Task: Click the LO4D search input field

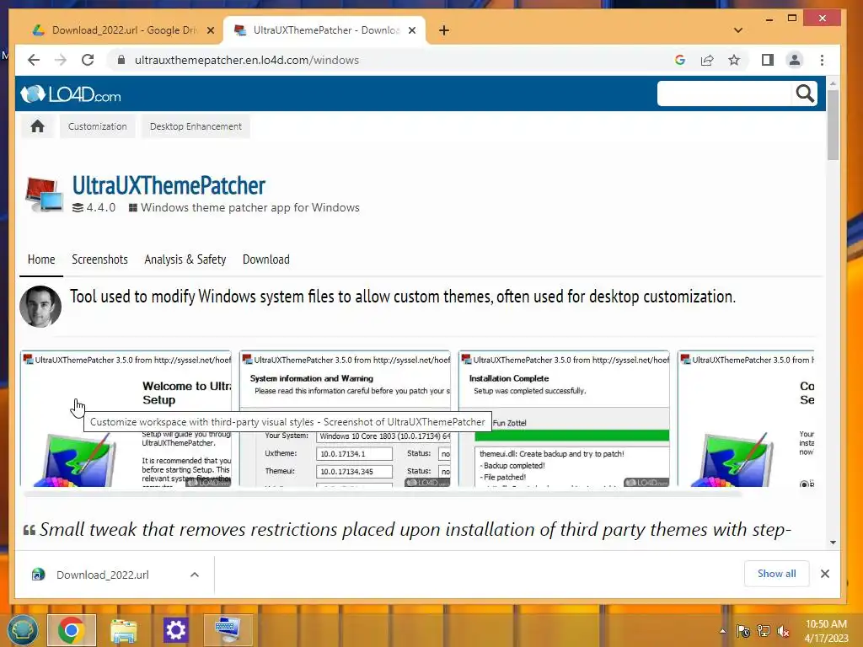Action: pos(724,94)
